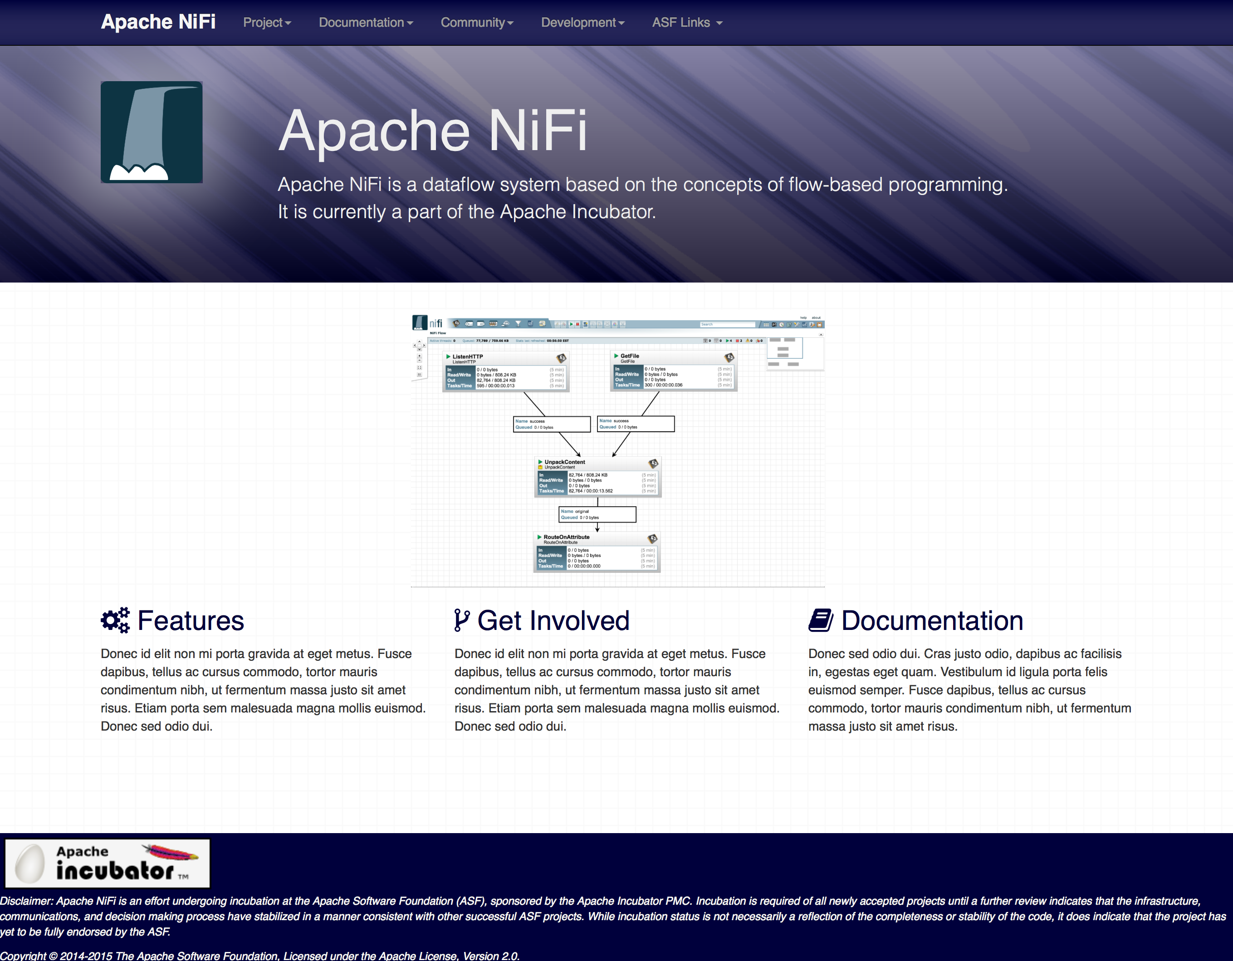Click the Get Involved branch icon
The height and width of the screenshot is (961, 1233).
tap(461, 620)
